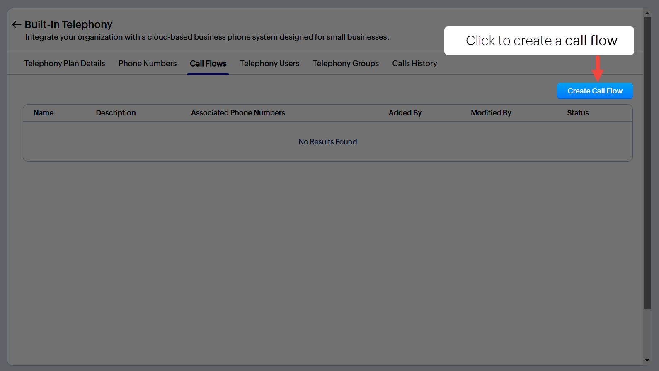
Task: Click the Status column header
Action: [x=578, y=113]
